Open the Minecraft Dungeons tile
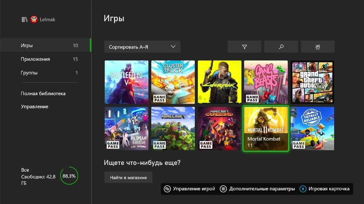364x204 pixels. pos(220,129)
